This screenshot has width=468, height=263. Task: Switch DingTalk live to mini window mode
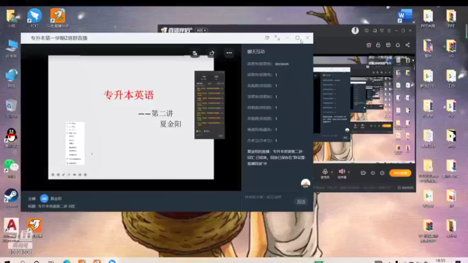point(267,38)
